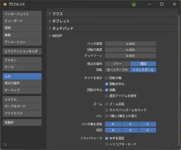Click the デッドゾーン value field
The height and width of the screenshot is (150, 181).
tap(130, 56)
